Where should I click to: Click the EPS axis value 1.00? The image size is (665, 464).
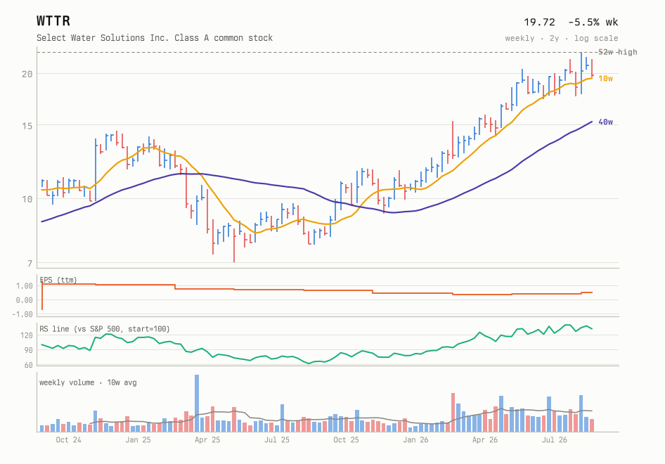click(25, 286)
